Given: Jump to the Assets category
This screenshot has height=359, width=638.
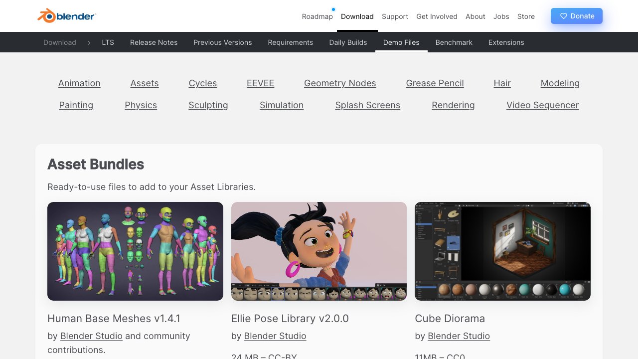Looking at the screenshot, I should pos(145,83).
